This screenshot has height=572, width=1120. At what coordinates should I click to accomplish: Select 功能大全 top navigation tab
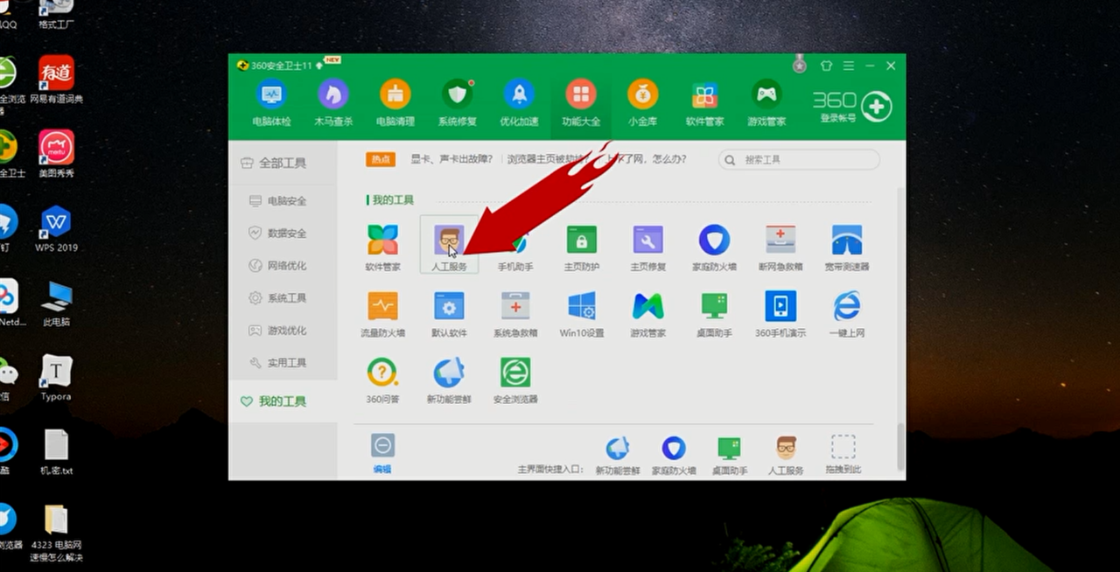tap(581, 102)
